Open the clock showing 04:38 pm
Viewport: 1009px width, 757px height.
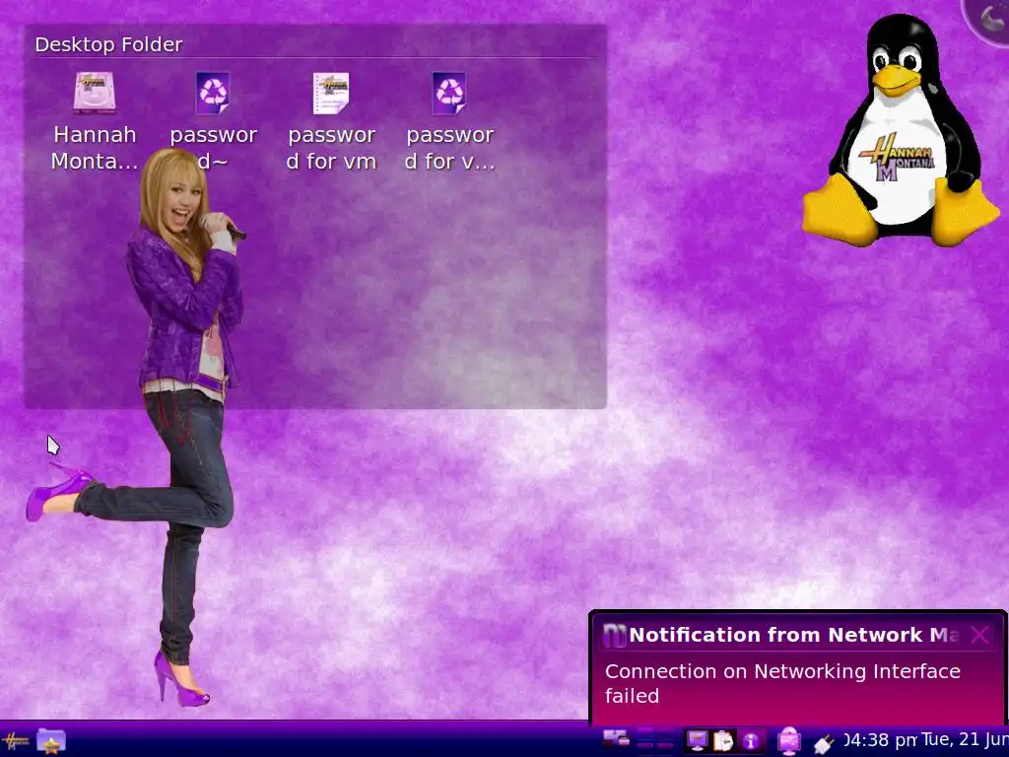point(879,740)
